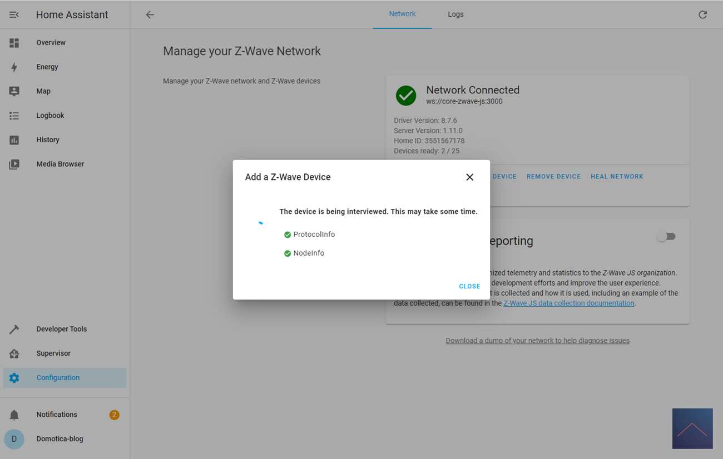Open the Domotica-blog profile entry

point(65,439)
